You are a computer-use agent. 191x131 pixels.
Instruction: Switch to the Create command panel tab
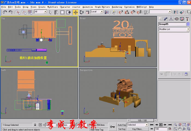coord(160,19)
